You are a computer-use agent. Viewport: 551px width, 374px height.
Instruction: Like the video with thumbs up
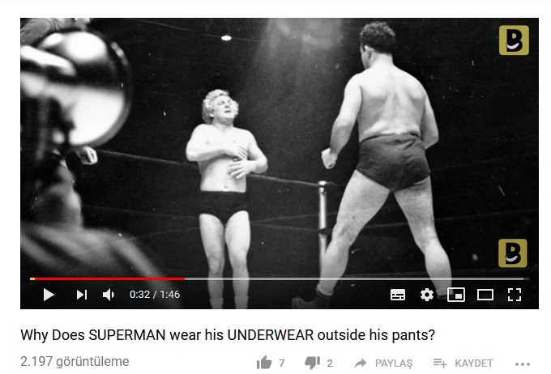pyautogui.click(x=264, y=363)
